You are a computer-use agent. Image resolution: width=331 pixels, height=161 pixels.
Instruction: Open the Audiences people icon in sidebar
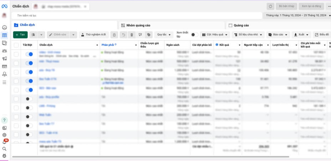tap(4, 51)
